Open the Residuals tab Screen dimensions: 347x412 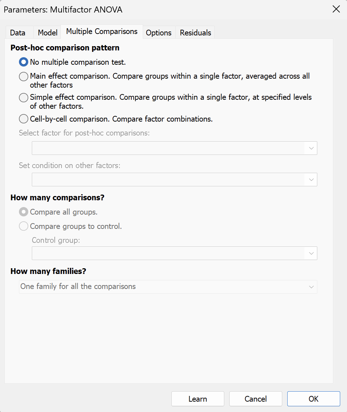[x=196, y=33]
